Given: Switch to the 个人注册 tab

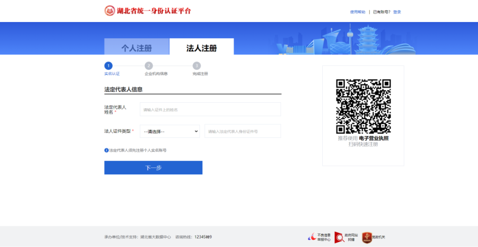Looking at the screenshot, I should coord(137,48).
